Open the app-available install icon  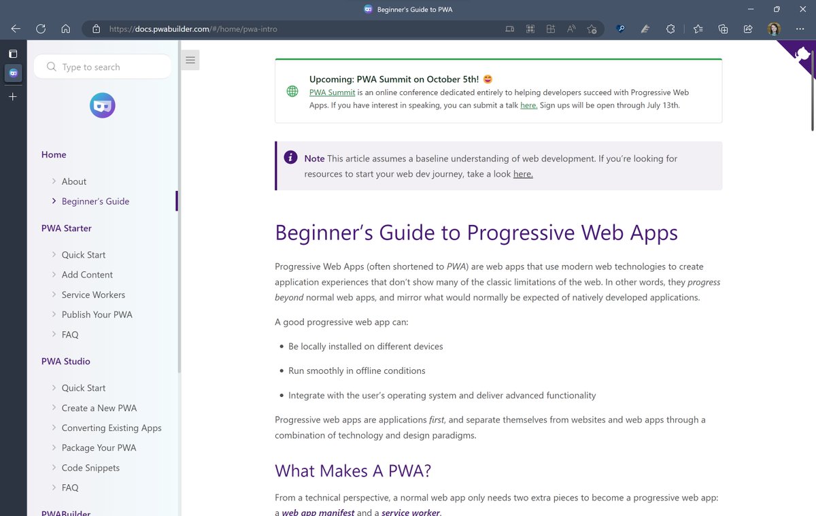click(551, 29)
